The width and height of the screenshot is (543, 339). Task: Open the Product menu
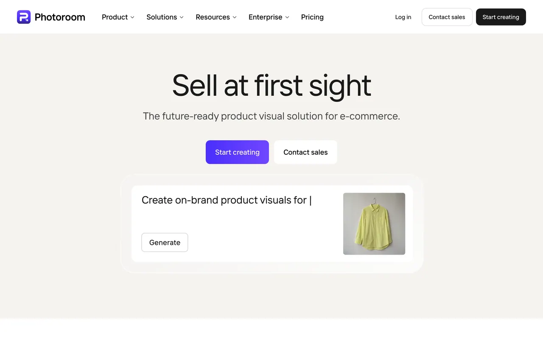118,17
